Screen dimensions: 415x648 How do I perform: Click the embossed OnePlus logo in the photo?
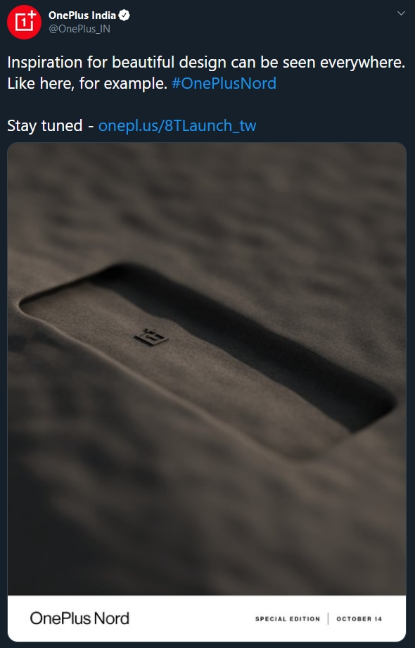click(151, 337)
